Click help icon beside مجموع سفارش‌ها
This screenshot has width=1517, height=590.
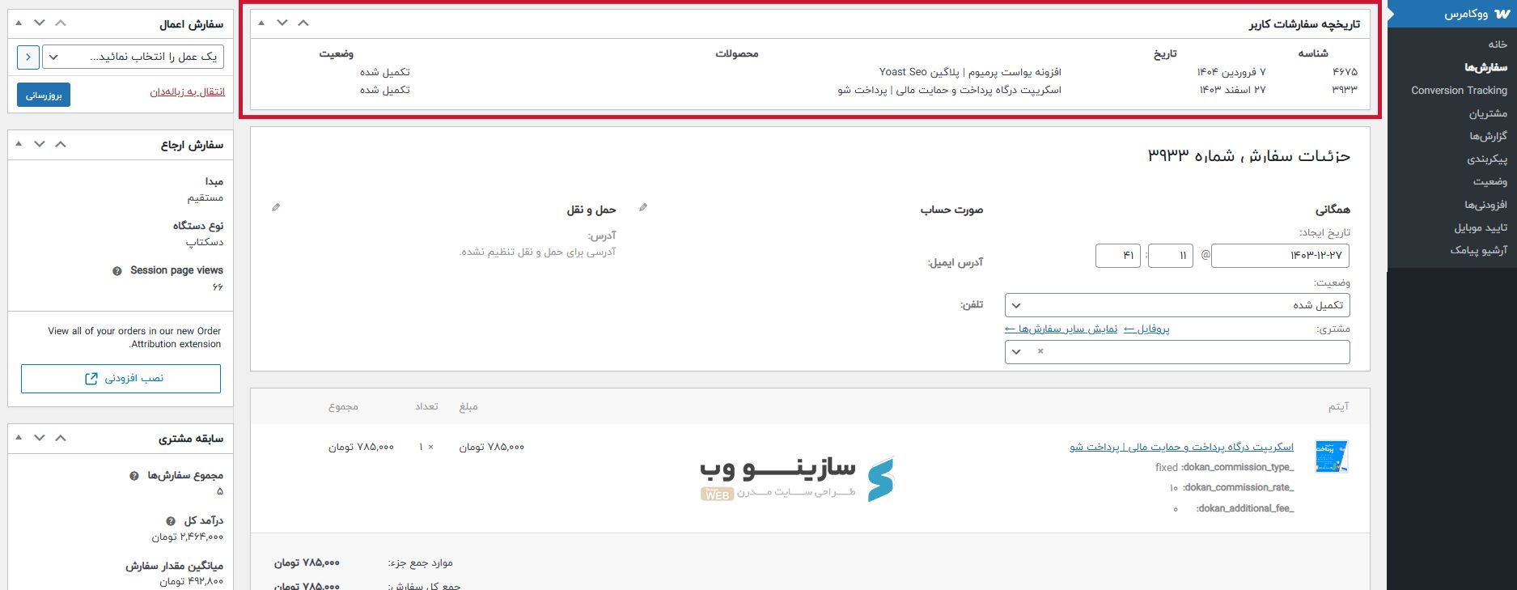[134, 476]
